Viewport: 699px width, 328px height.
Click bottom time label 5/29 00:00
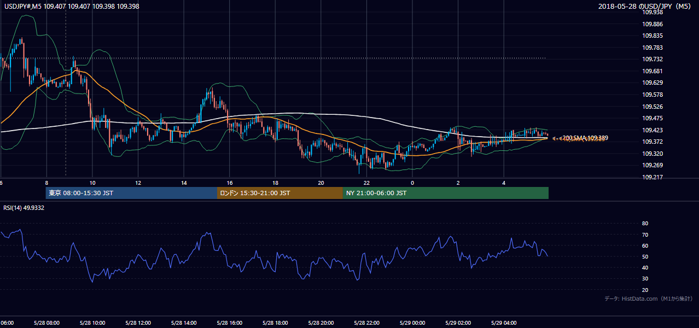point(412,323)
